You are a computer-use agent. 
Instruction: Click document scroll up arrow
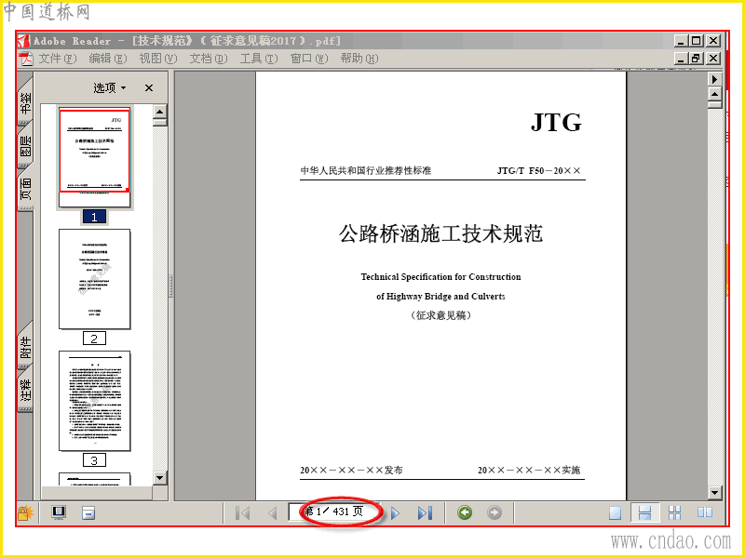tap(714, 94)
